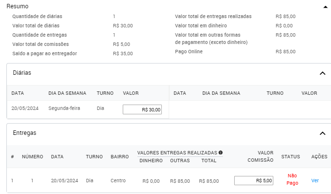This screenshot has width=331, height=194.
Task: Select the STATUS column header
Action: point(290,157)
